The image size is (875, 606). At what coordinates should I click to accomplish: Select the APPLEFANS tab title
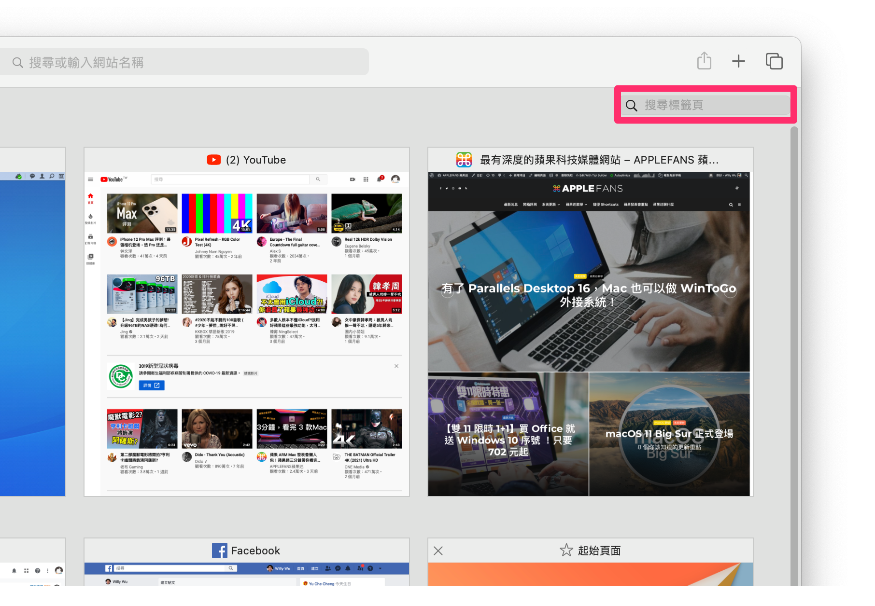pos(599,160)
